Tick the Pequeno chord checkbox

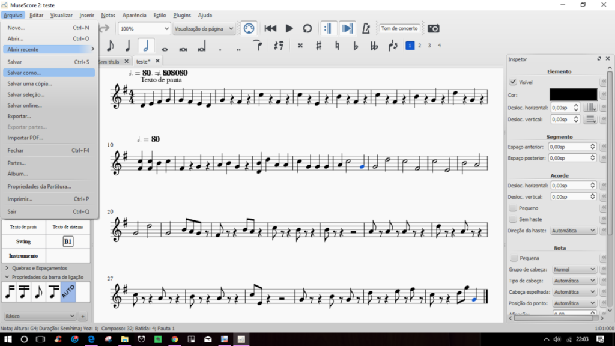pyautogui.click(x=513, y=208)
